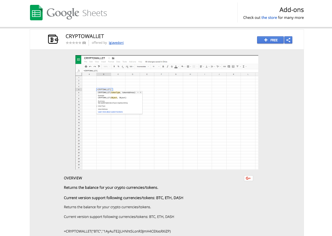Click the functions sigma icon in the preview
Image resolution: width=332 pixels, height=236 pixels.
243,67
